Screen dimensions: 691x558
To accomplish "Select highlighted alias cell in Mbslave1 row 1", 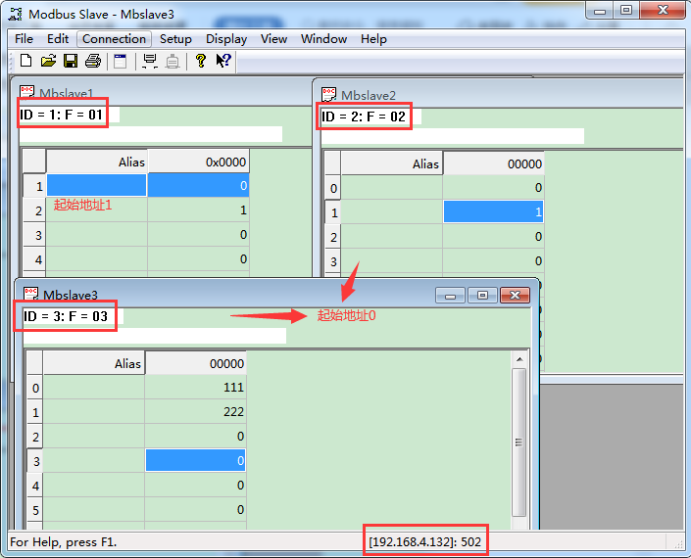I will pyautogui.click(x=96, y=185).
